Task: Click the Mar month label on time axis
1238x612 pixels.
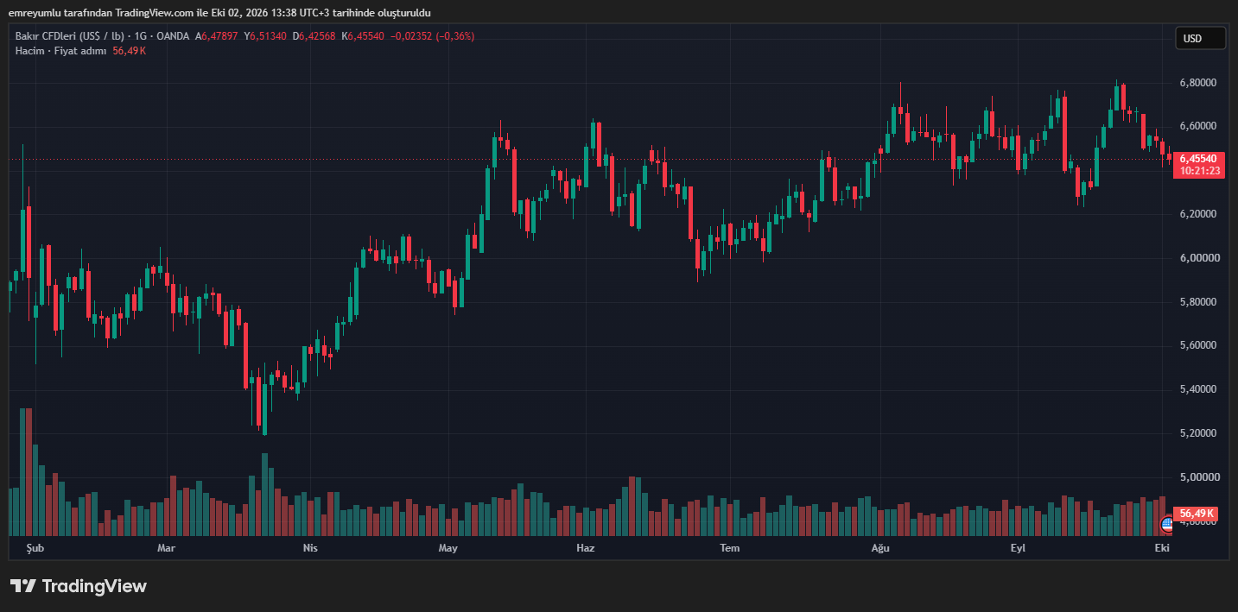Action: point(166,548)
